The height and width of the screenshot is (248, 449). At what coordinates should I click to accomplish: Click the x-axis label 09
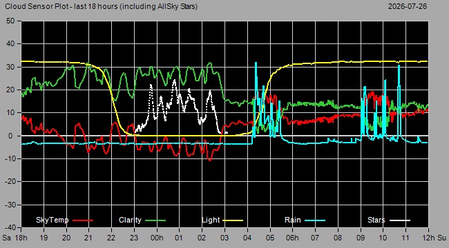tap(361, 238)
